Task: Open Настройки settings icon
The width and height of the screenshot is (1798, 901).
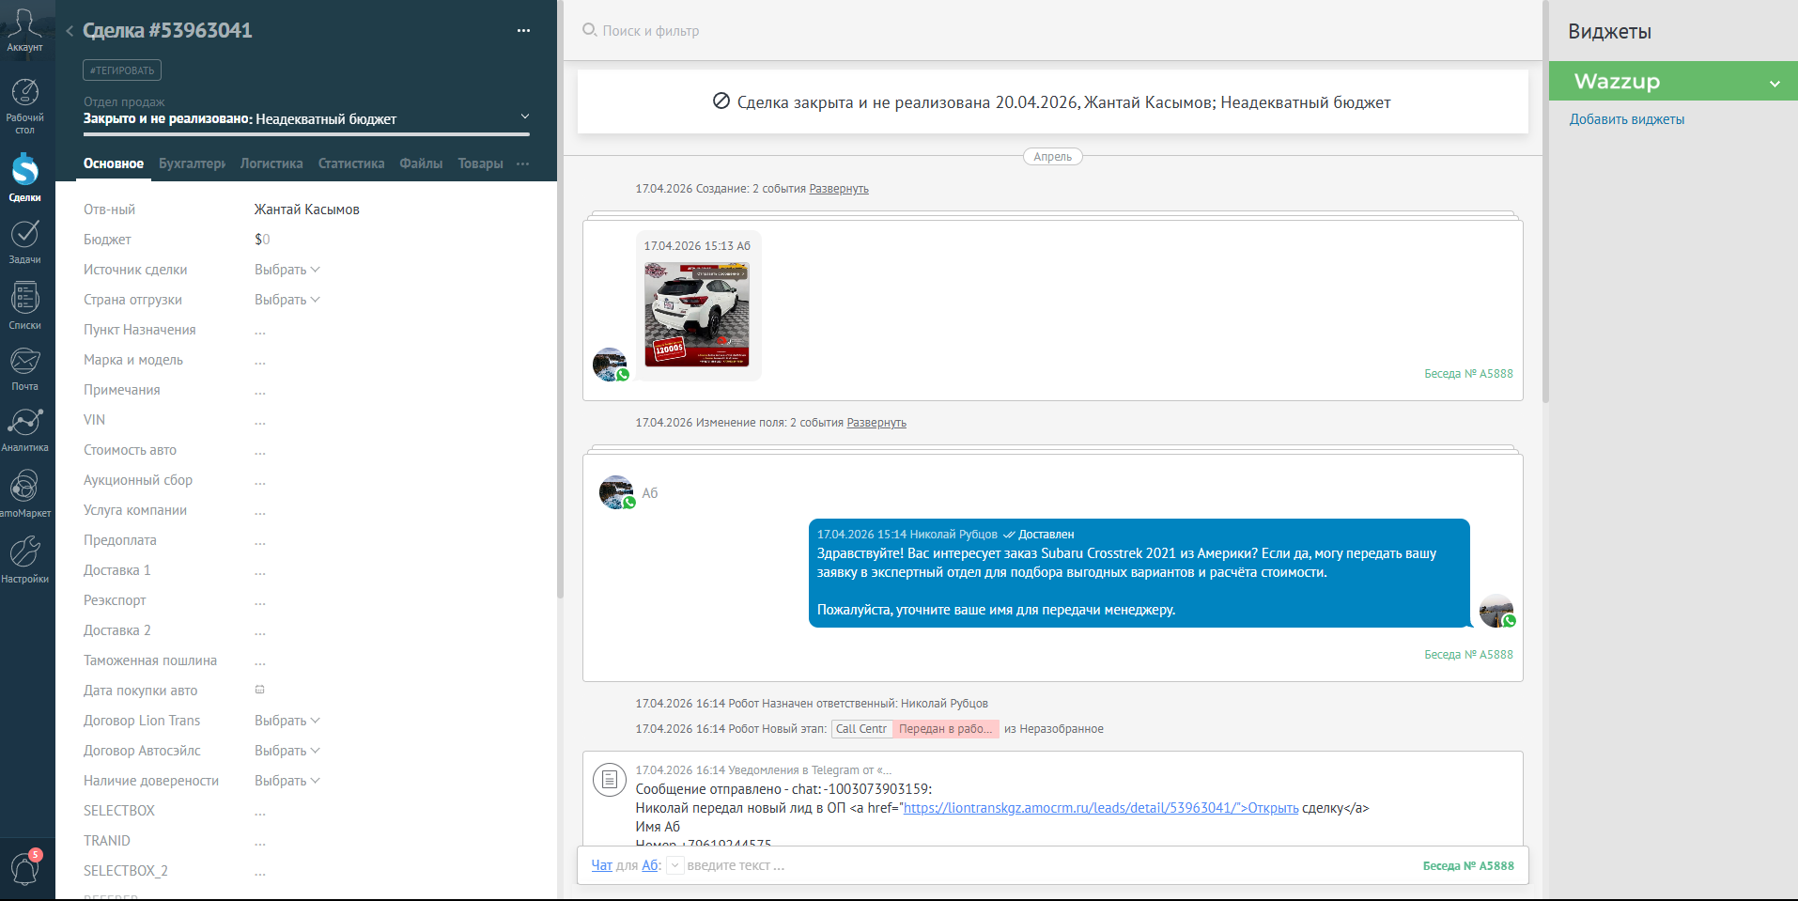Action: point(24,559)
